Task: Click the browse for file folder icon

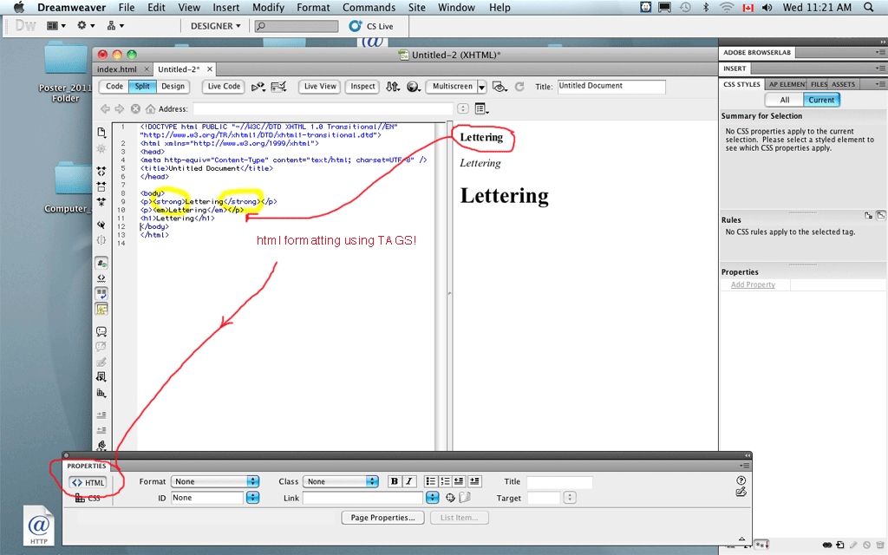Action: [465, 498]
